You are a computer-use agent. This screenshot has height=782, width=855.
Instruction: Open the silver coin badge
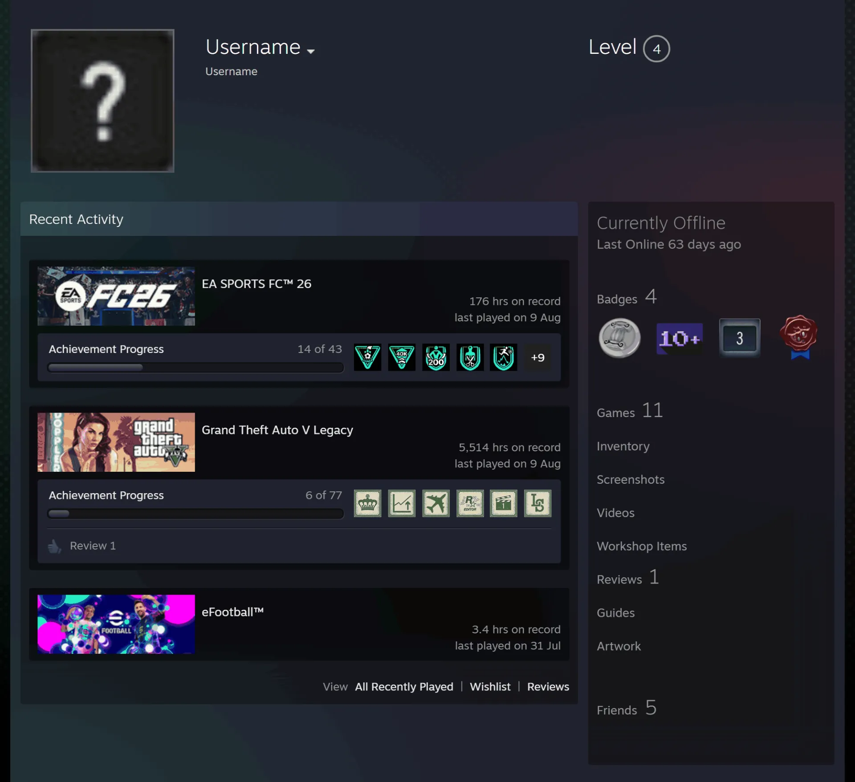(619, 338)
